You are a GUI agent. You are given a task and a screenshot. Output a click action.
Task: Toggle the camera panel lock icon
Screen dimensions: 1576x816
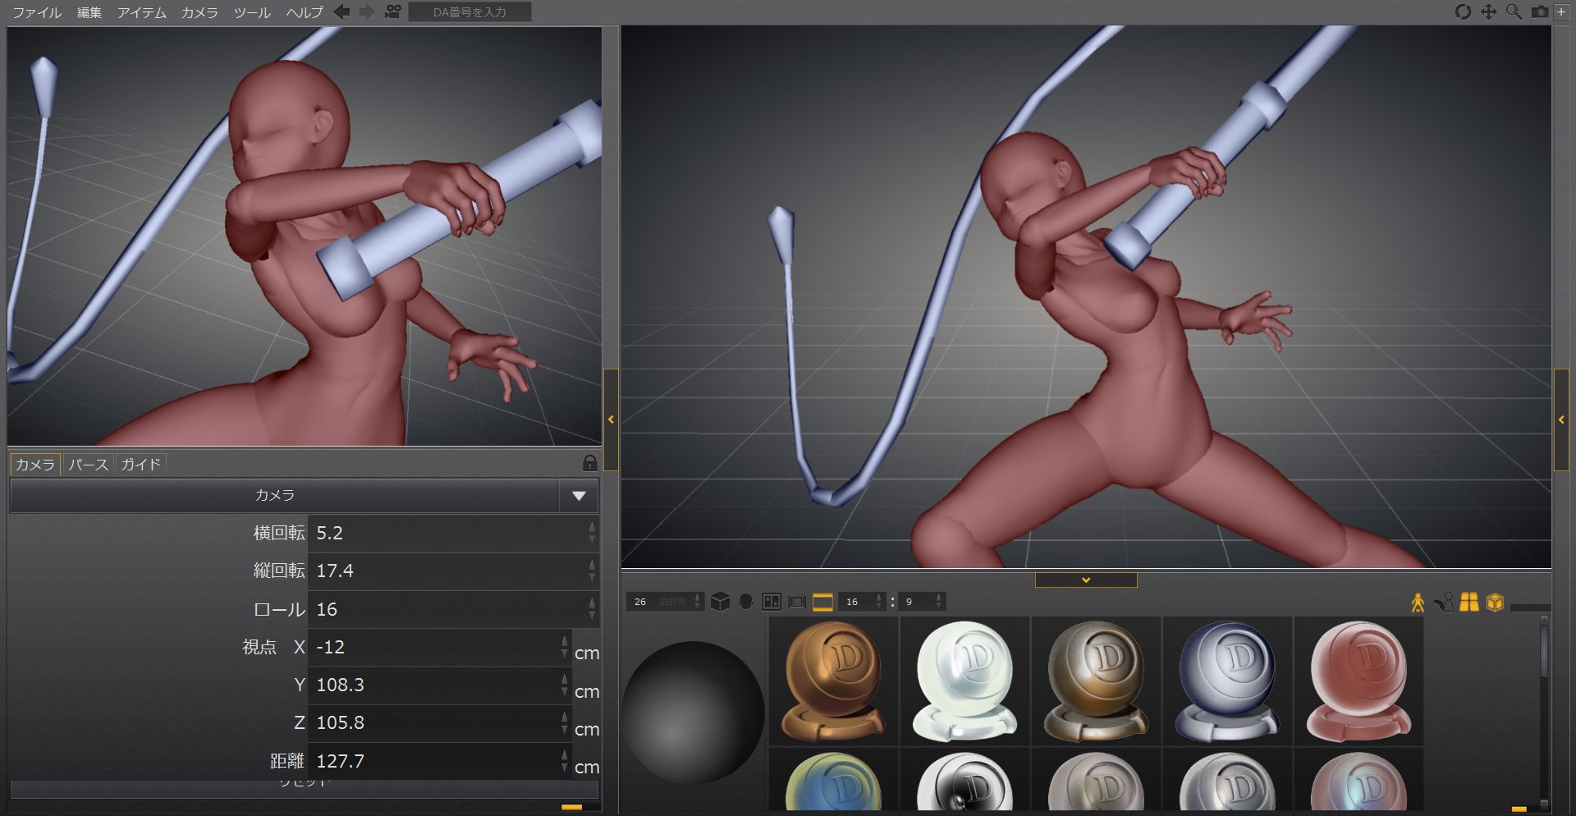pyautogui.click(x=589, y=463)
